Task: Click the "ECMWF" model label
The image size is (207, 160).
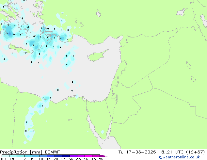Action: [x=53, y=152]
